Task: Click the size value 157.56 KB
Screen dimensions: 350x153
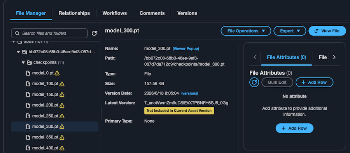Action: coord(154,84)
